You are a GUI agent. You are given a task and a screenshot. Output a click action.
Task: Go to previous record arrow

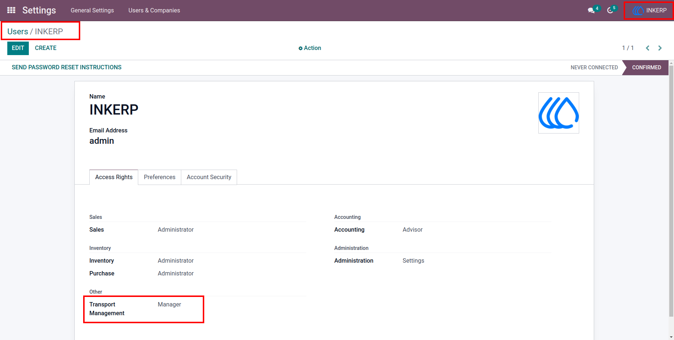[x=648, y=48]
